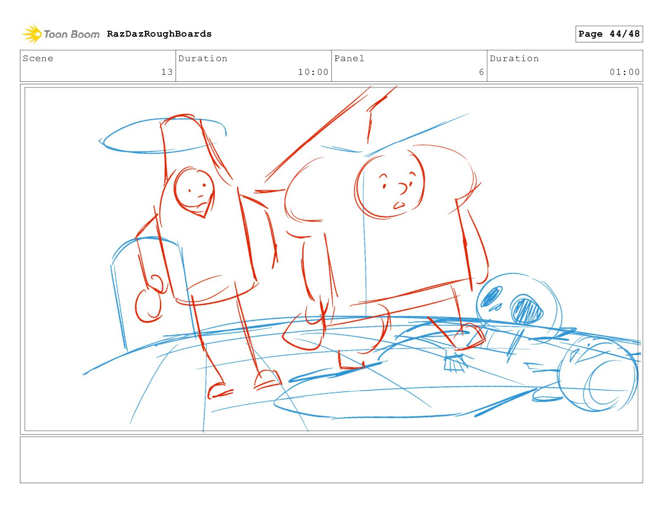Select the Scene label
The height and width of the screenshot is (513, 664).
38,58
